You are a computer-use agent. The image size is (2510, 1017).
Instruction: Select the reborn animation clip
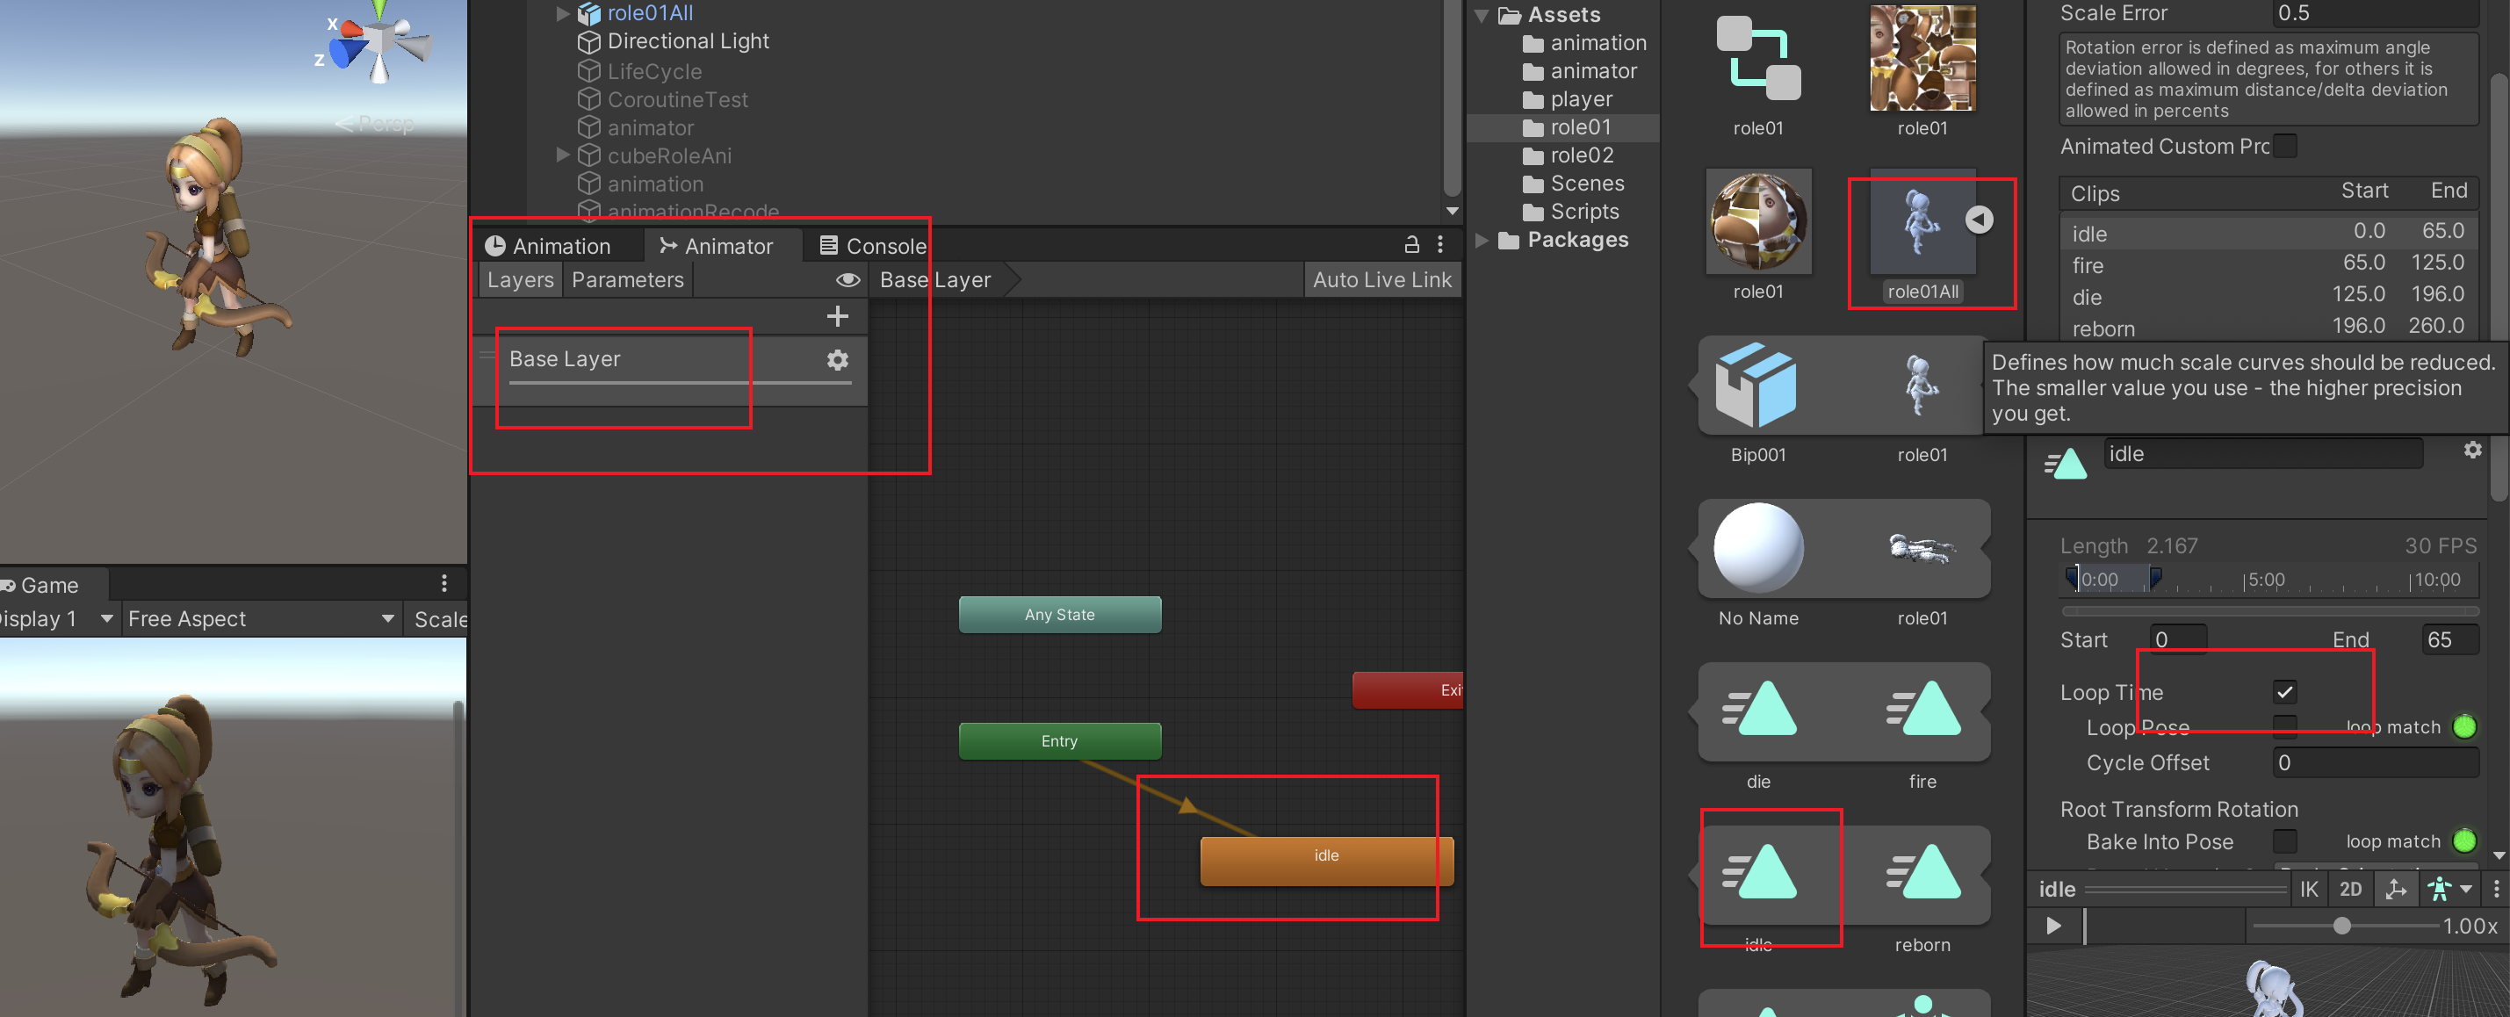(1922, 872)
